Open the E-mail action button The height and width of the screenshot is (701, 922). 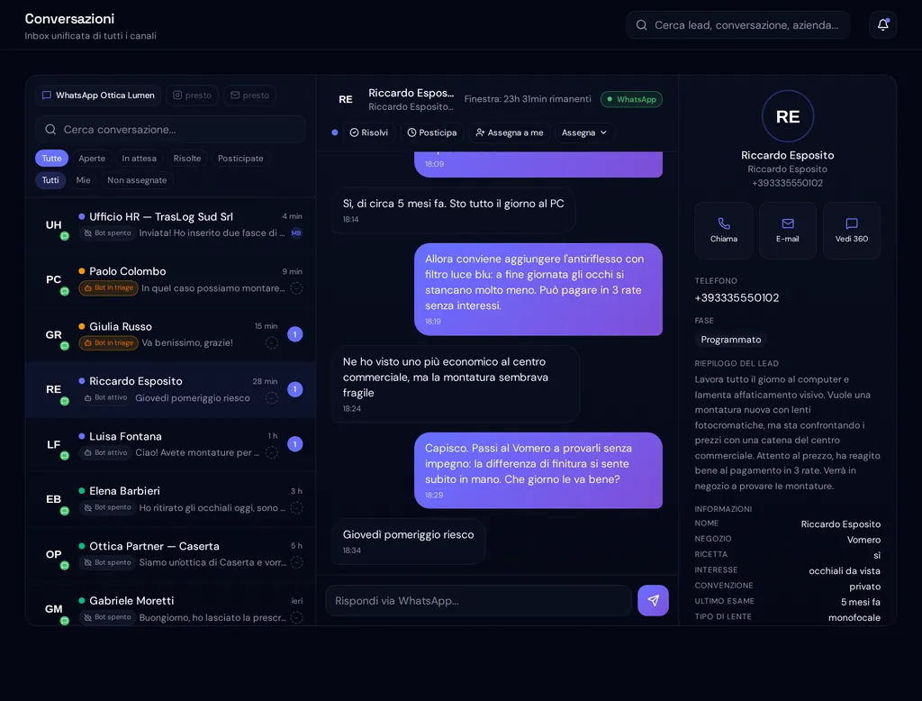787,231
